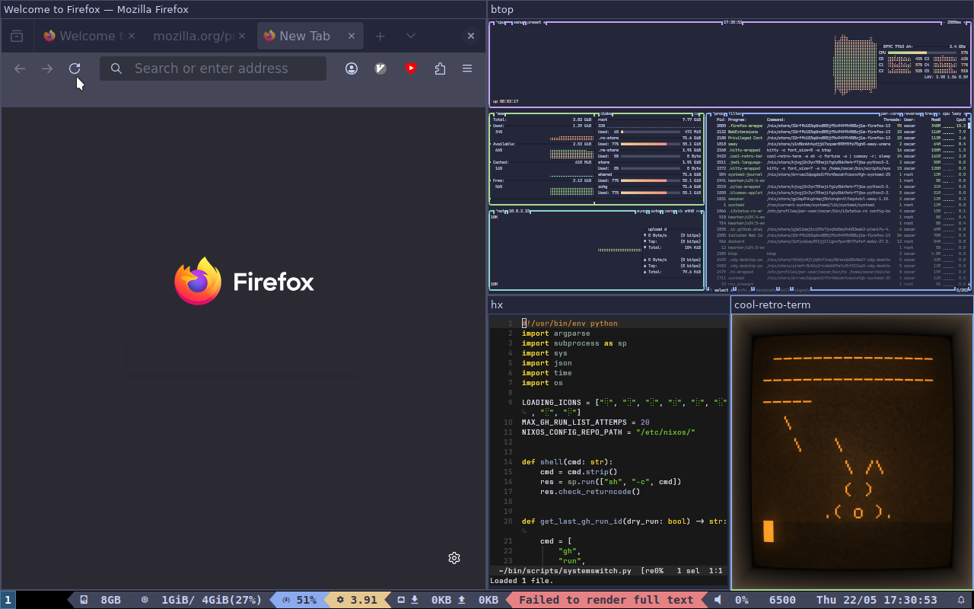The image size is (974, 609).
Task: Click line 1 shebang in hx editor
Action: click(570, 323)
